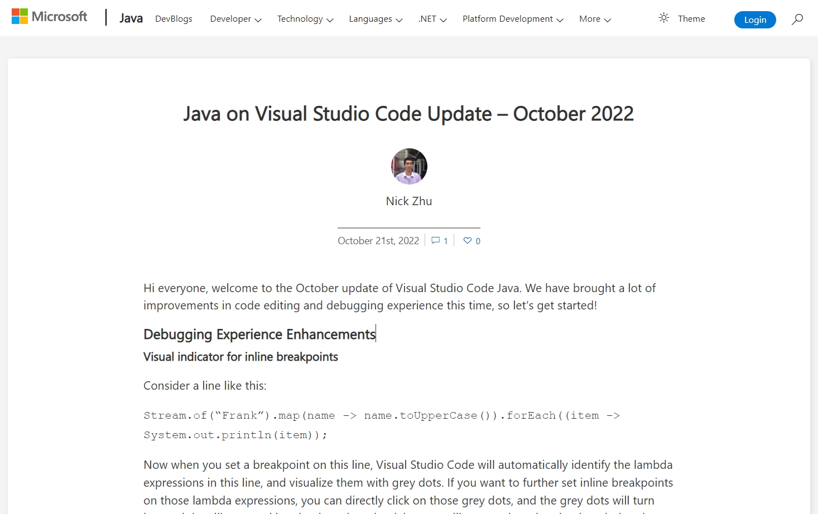Open the DevBlogs menu item
Viewport: 818px width, 514px height.
pyautogui.click(x=174, y=18)
